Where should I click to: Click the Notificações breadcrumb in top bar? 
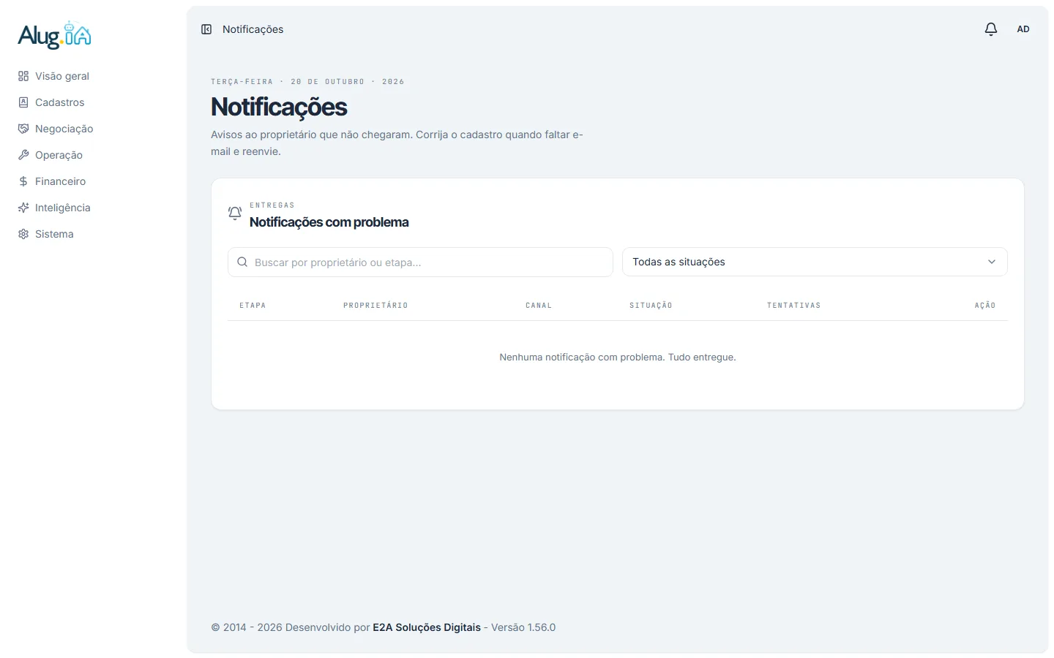click(253, 29)
